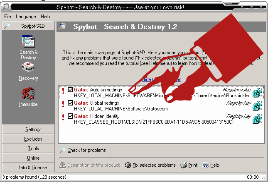268x182 pixels.
Task: Open the Settings sidebar section
Action: 28,129
